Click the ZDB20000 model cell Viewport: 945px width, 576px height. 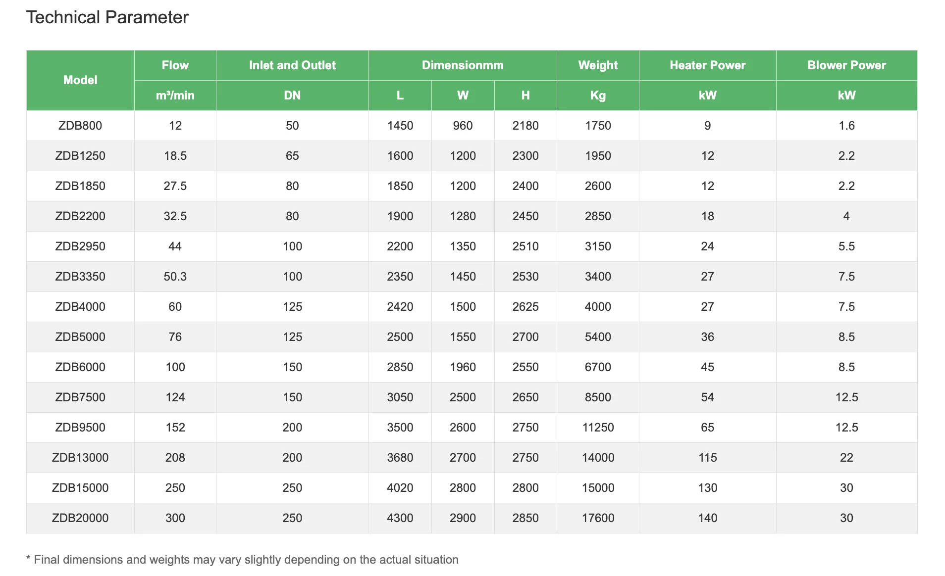[x=80, y=518]
